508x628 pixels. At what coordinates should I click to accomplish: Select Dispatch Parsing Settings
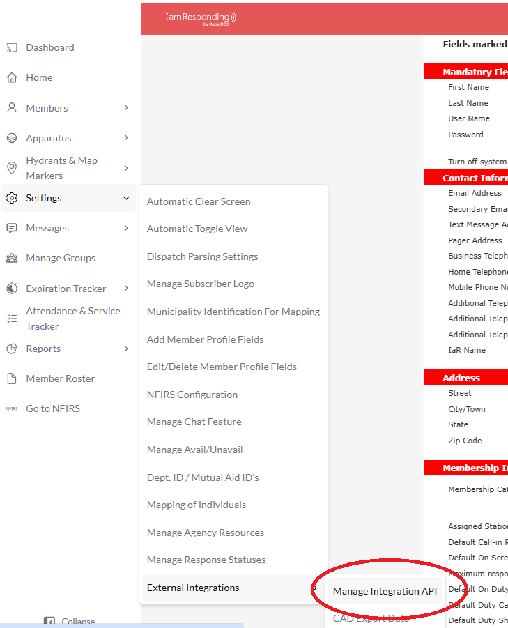pyautogui.click(x=202, y=256)
